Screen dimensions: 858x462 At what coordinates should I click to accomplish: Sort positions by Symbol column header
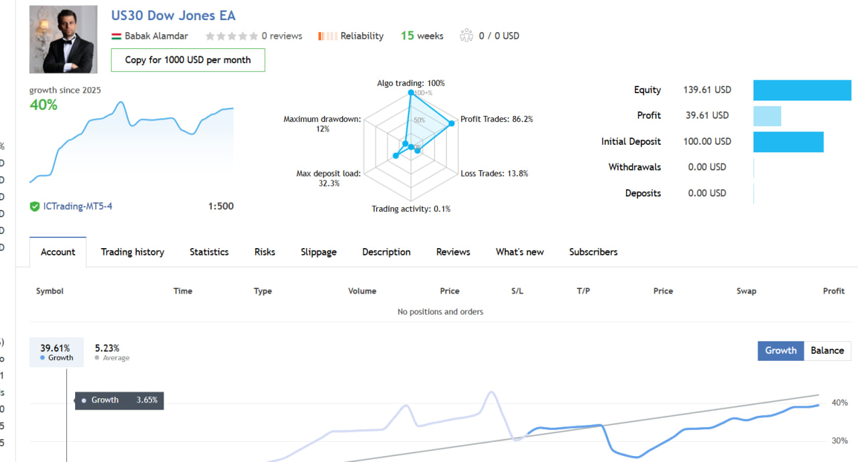click(50, 291)
